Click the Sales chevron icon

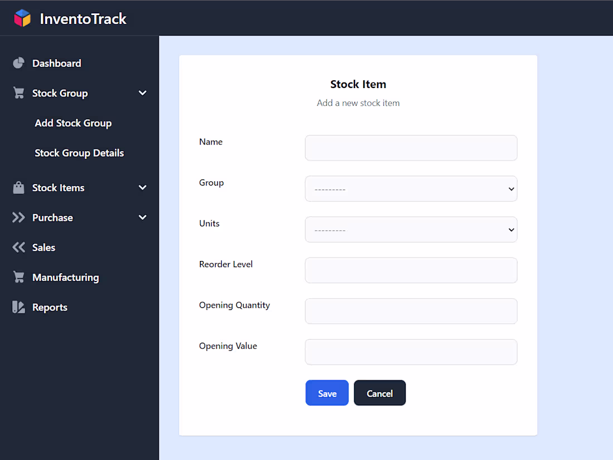[x=17, y=248]
